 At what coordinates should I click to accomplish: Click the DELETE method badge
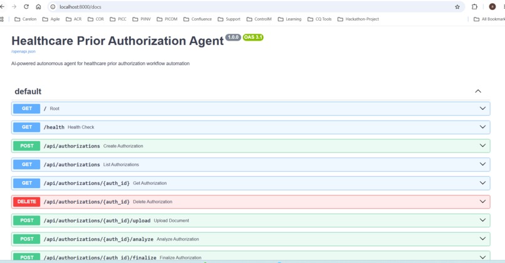pos(27,202)
